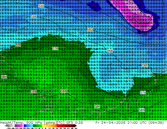Click the 576 contour label at the left edge of the green area

click(x=18, y=45)
